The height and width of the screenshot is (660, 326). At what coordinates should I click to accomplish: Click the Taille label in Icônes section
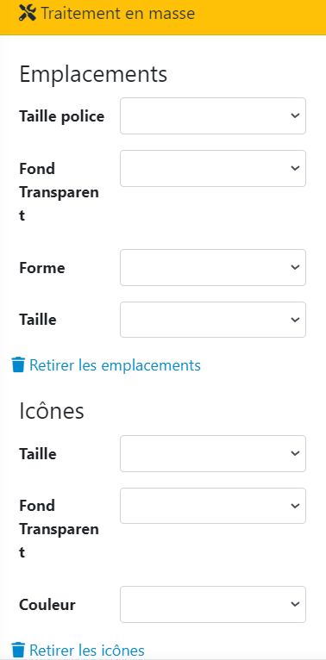pyautogui.click(x=37, y=454)
